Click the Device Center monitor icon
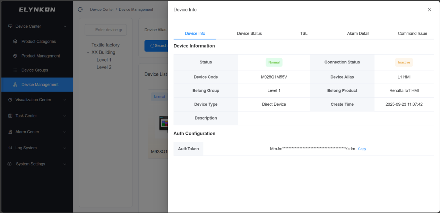 tap(10, 26)
